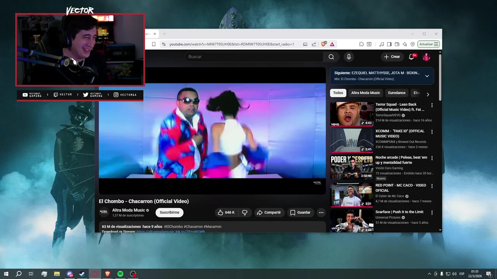Open new browser tab plus button
Screen dimensions: 497x279
tap(164, 34)
